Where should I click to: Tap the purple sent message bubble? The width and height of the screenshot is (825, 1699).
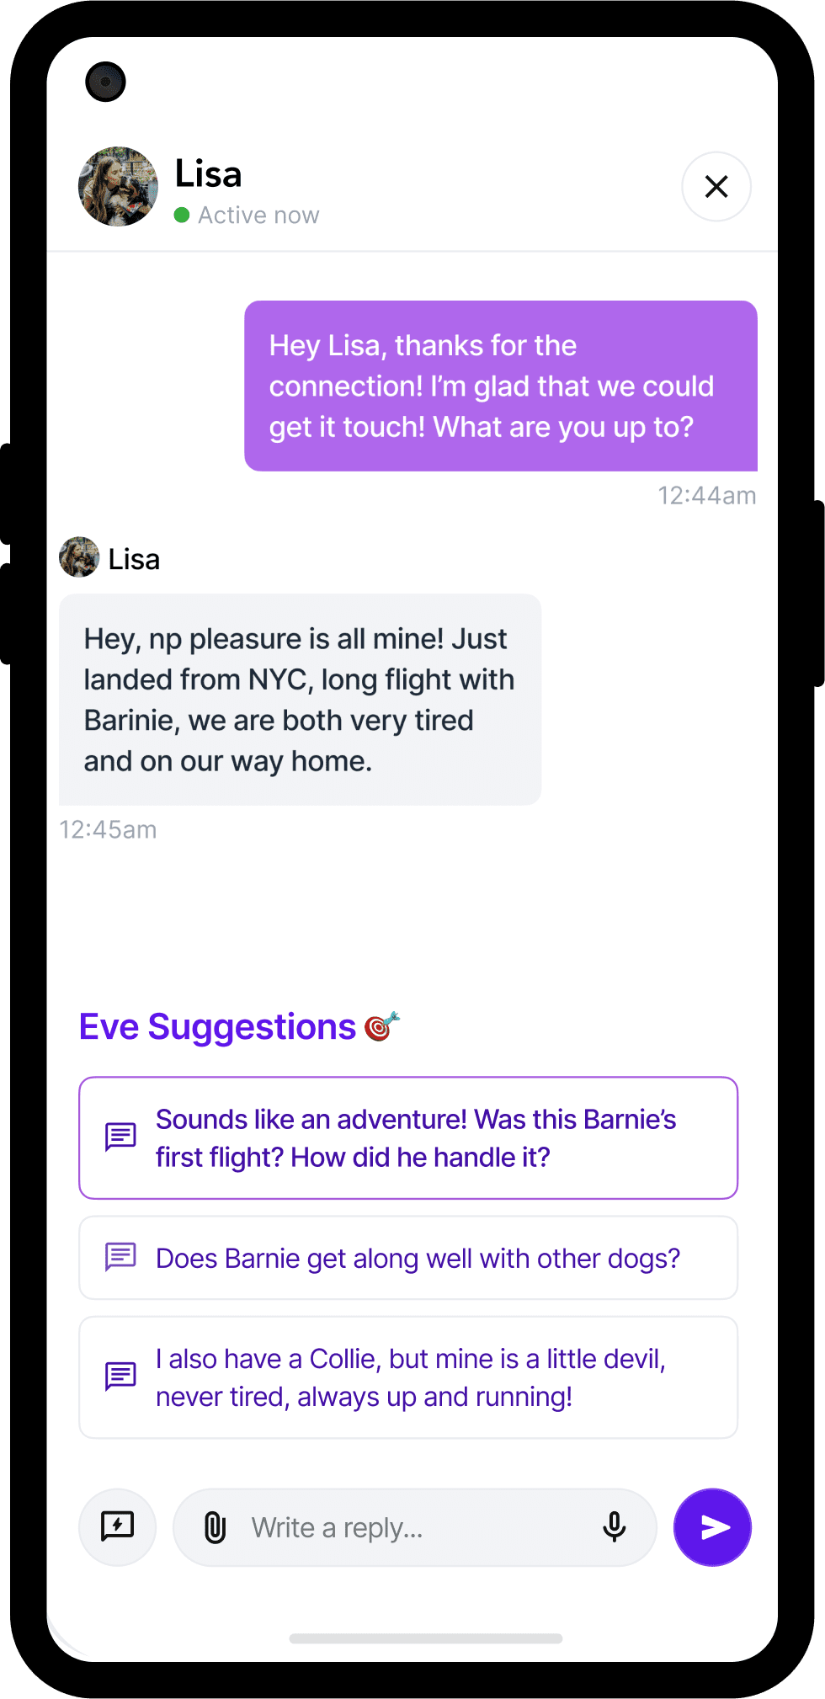[x=501, y=386]
